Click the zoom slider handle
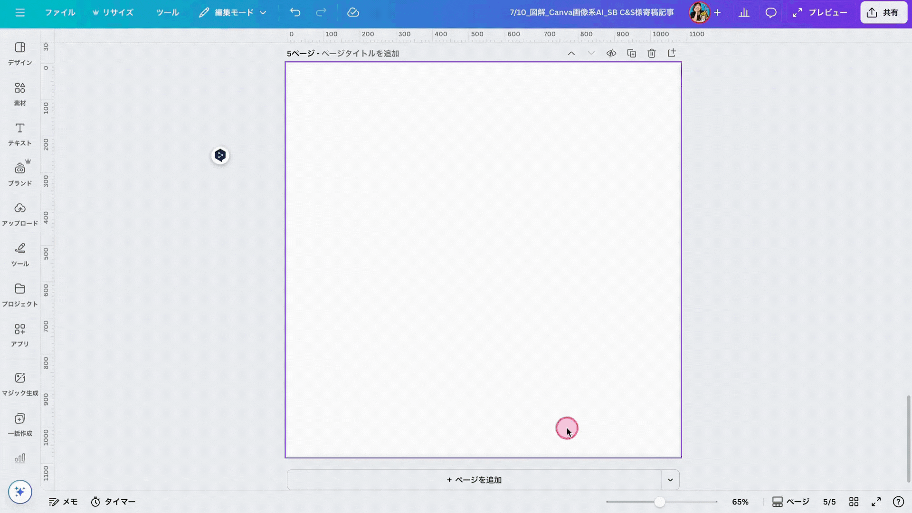This screenshot has width=912, height=513. pyautogui.click(x=659, y=502)
